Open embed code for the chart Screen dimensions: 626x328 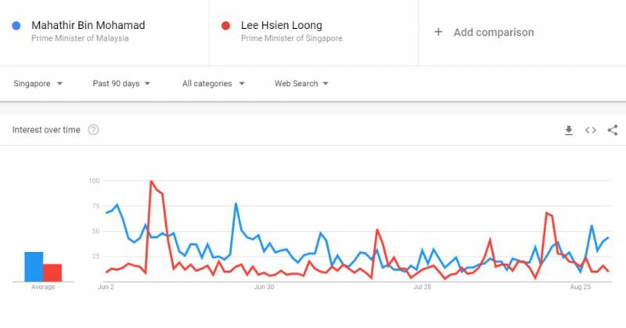coord(591,130)
